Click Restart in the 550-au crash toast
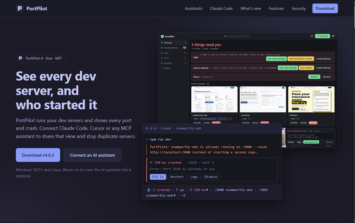The height and width of the screenshot is (223, 355). tap(291, 142)
